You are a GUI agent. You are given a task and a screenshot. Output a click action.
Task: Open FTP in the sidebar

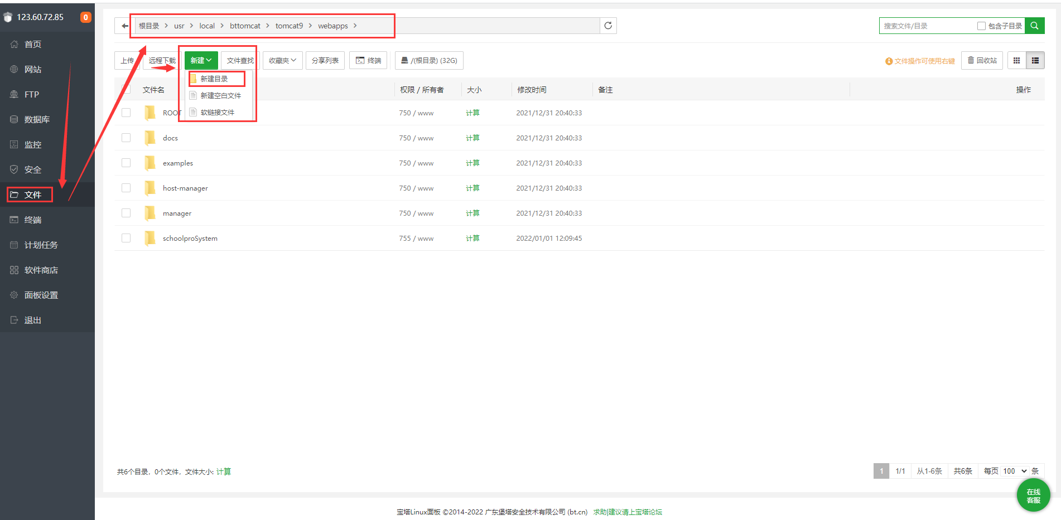[x=47, y=94]
